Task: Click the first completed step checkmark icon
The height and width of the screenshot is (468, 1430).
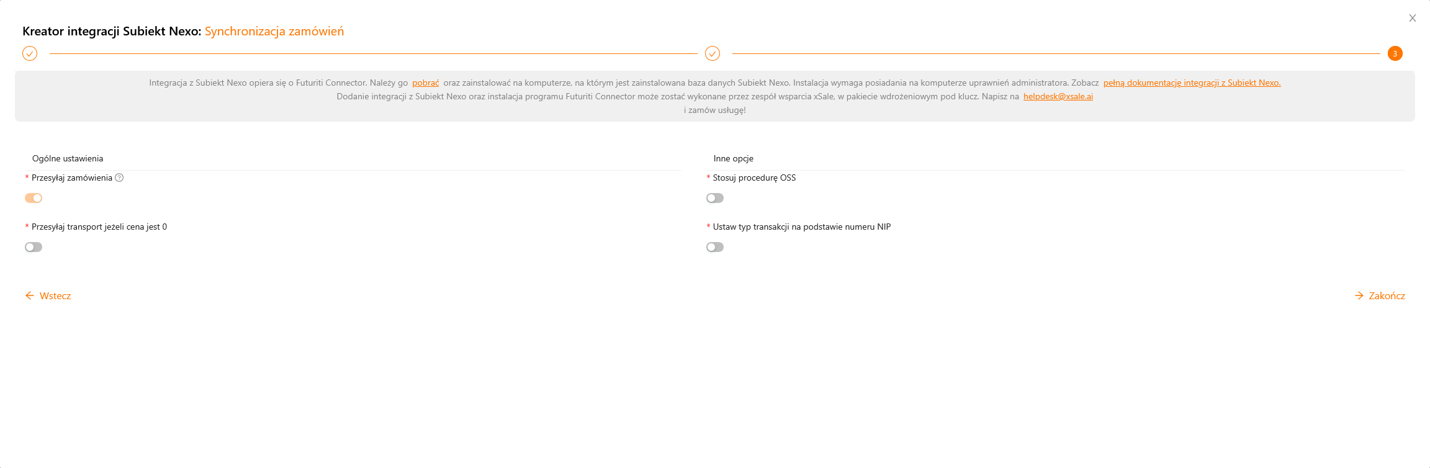Action: [x=30, y=53]
